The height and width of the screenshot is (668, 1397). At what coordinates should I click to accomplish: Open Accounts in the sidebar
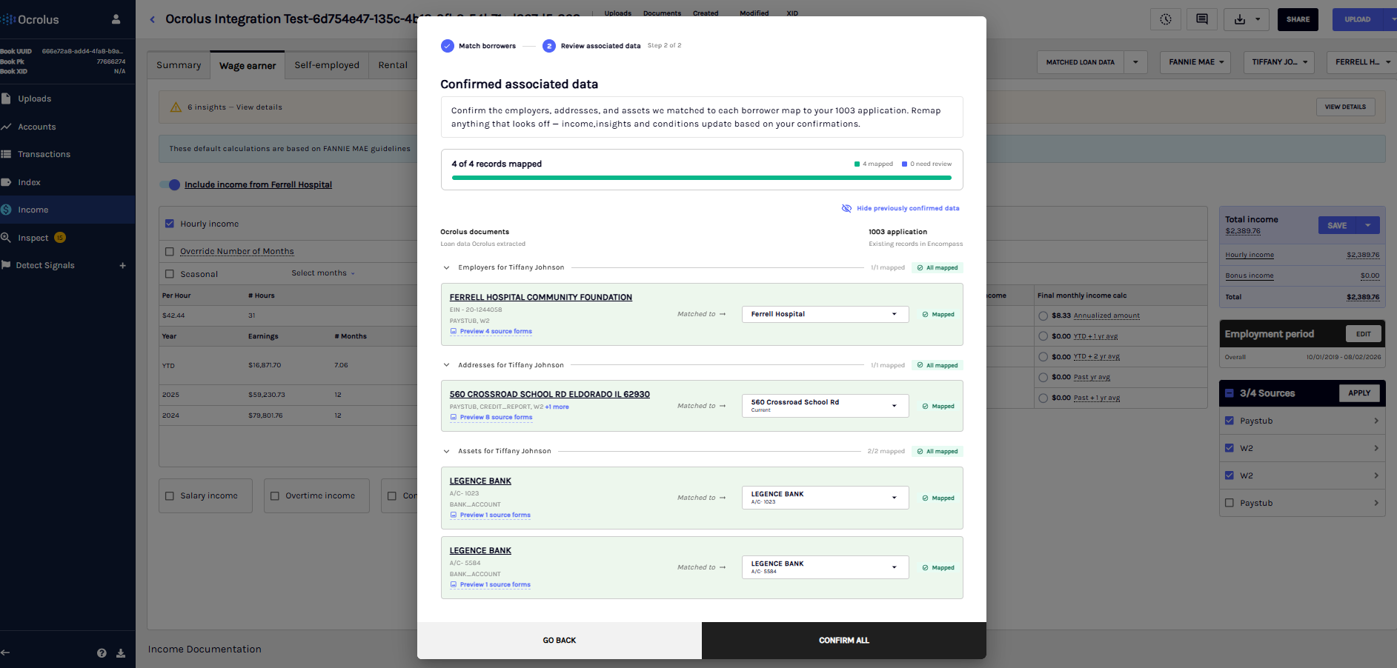click(36, 127)
